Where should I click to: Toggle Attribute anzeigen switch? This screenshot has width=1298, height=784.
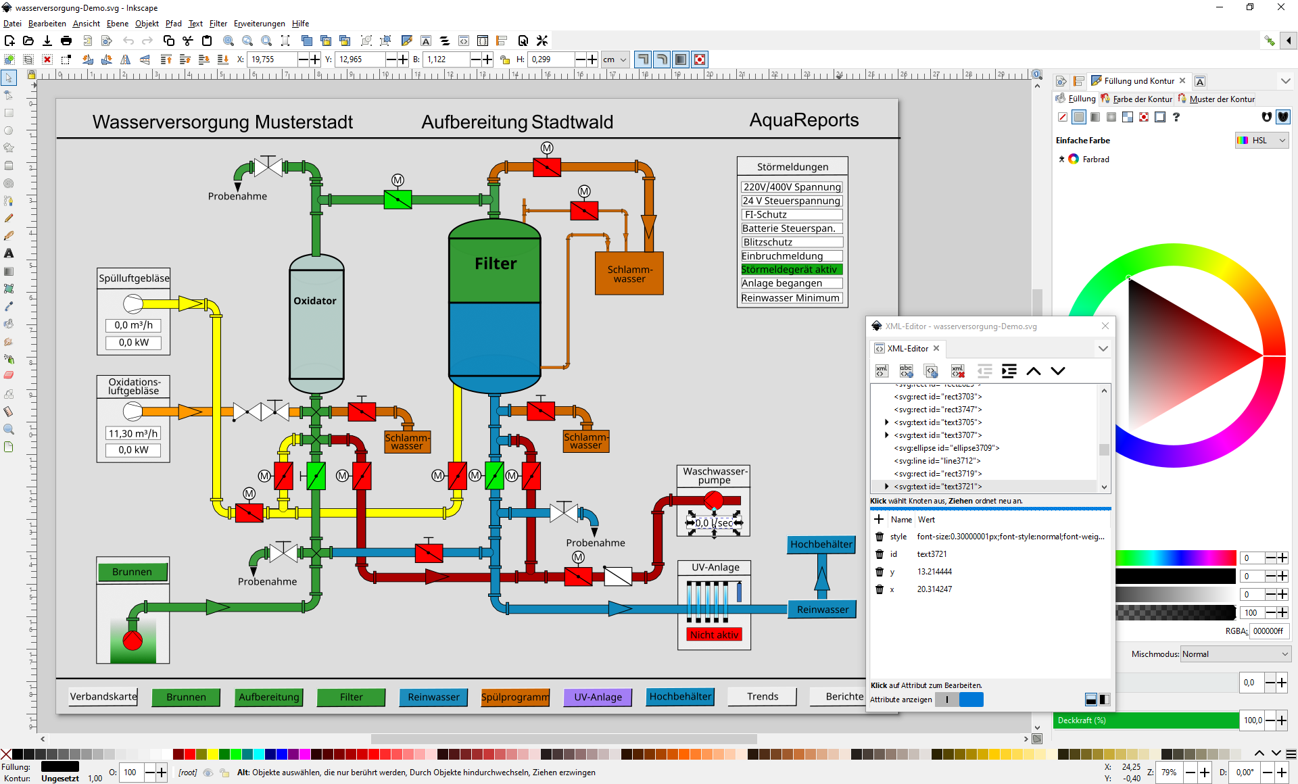959,700
